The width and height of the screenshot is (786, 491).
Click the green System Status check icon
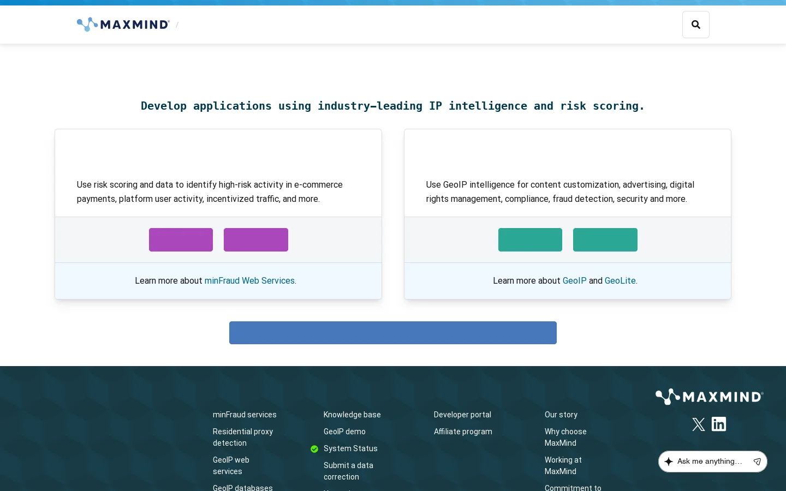[314, 449]
